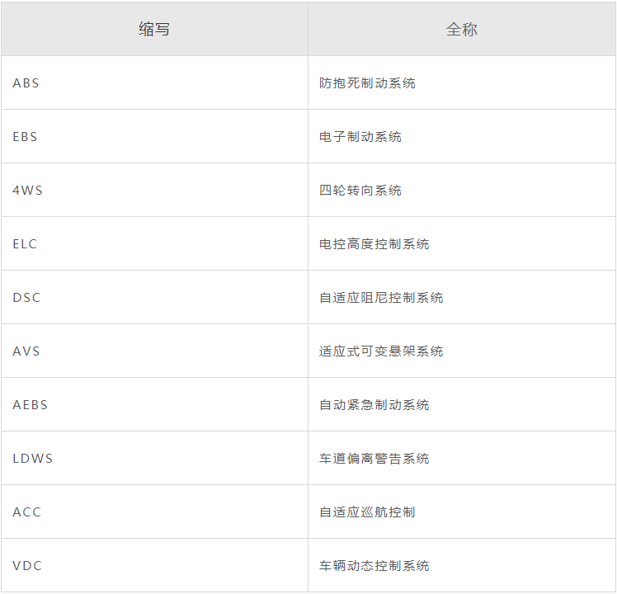Image resolution: width=617 pixels, height=594 pixels.
Task: Click the EBS abbreviation cell
Action: [x=154, y=136]
